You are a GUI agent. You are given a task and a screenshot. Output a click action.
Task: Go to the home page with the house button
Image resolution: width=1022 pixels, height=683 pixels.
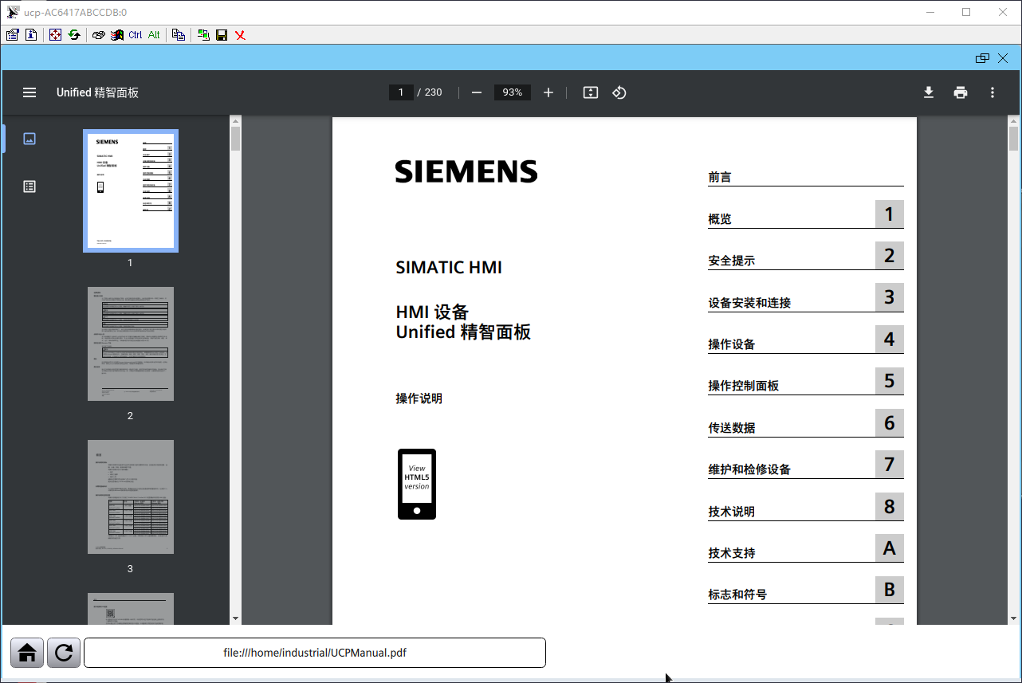pyautogui.click(x=27, y=653)
